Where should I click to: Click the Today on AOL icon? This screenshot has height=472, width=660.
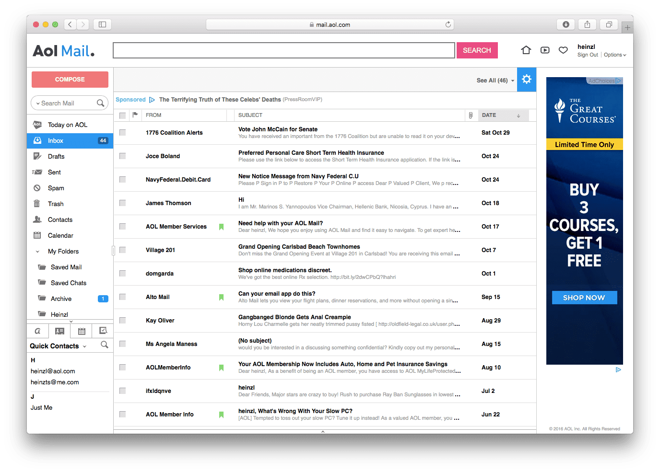(37, 125)
